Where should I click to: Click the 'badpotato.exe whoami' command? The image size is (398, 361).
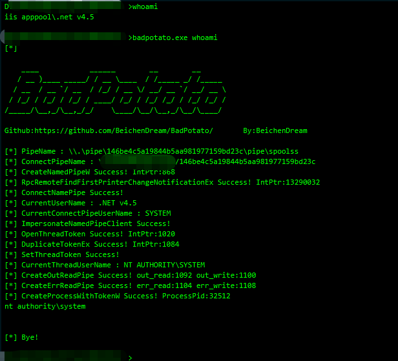[174, 37]
